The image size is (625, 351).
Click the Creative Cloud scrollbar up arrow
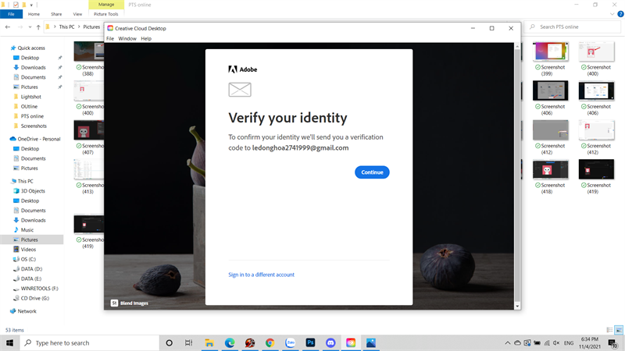coord(517,46)
